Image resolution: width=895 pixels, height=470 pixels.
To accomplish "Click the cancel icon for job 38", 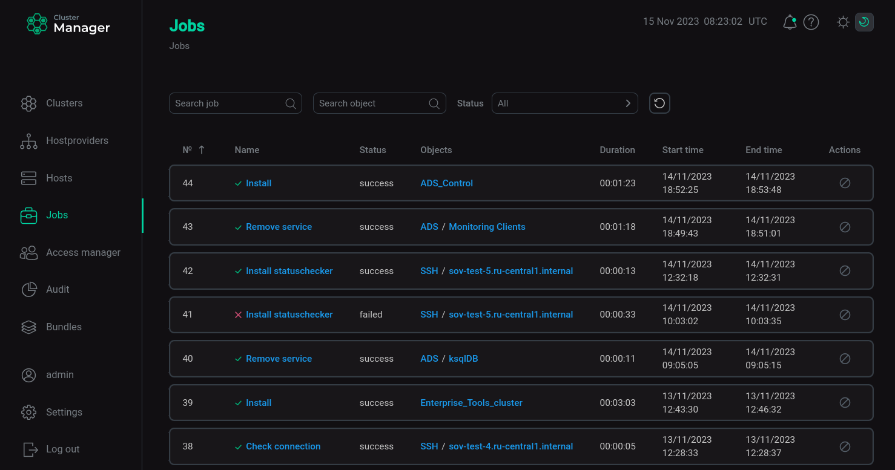I will click(845, 446).
